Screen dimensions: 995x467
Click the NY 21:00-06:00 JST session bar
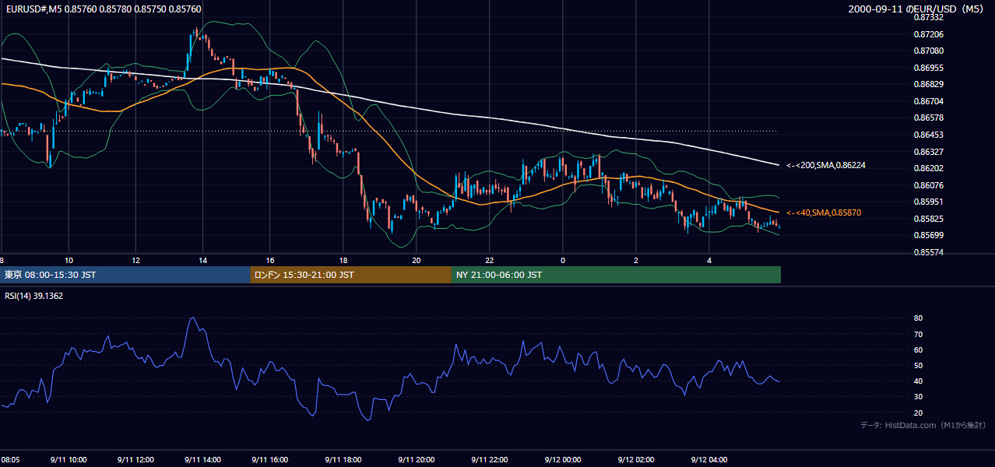616,275
